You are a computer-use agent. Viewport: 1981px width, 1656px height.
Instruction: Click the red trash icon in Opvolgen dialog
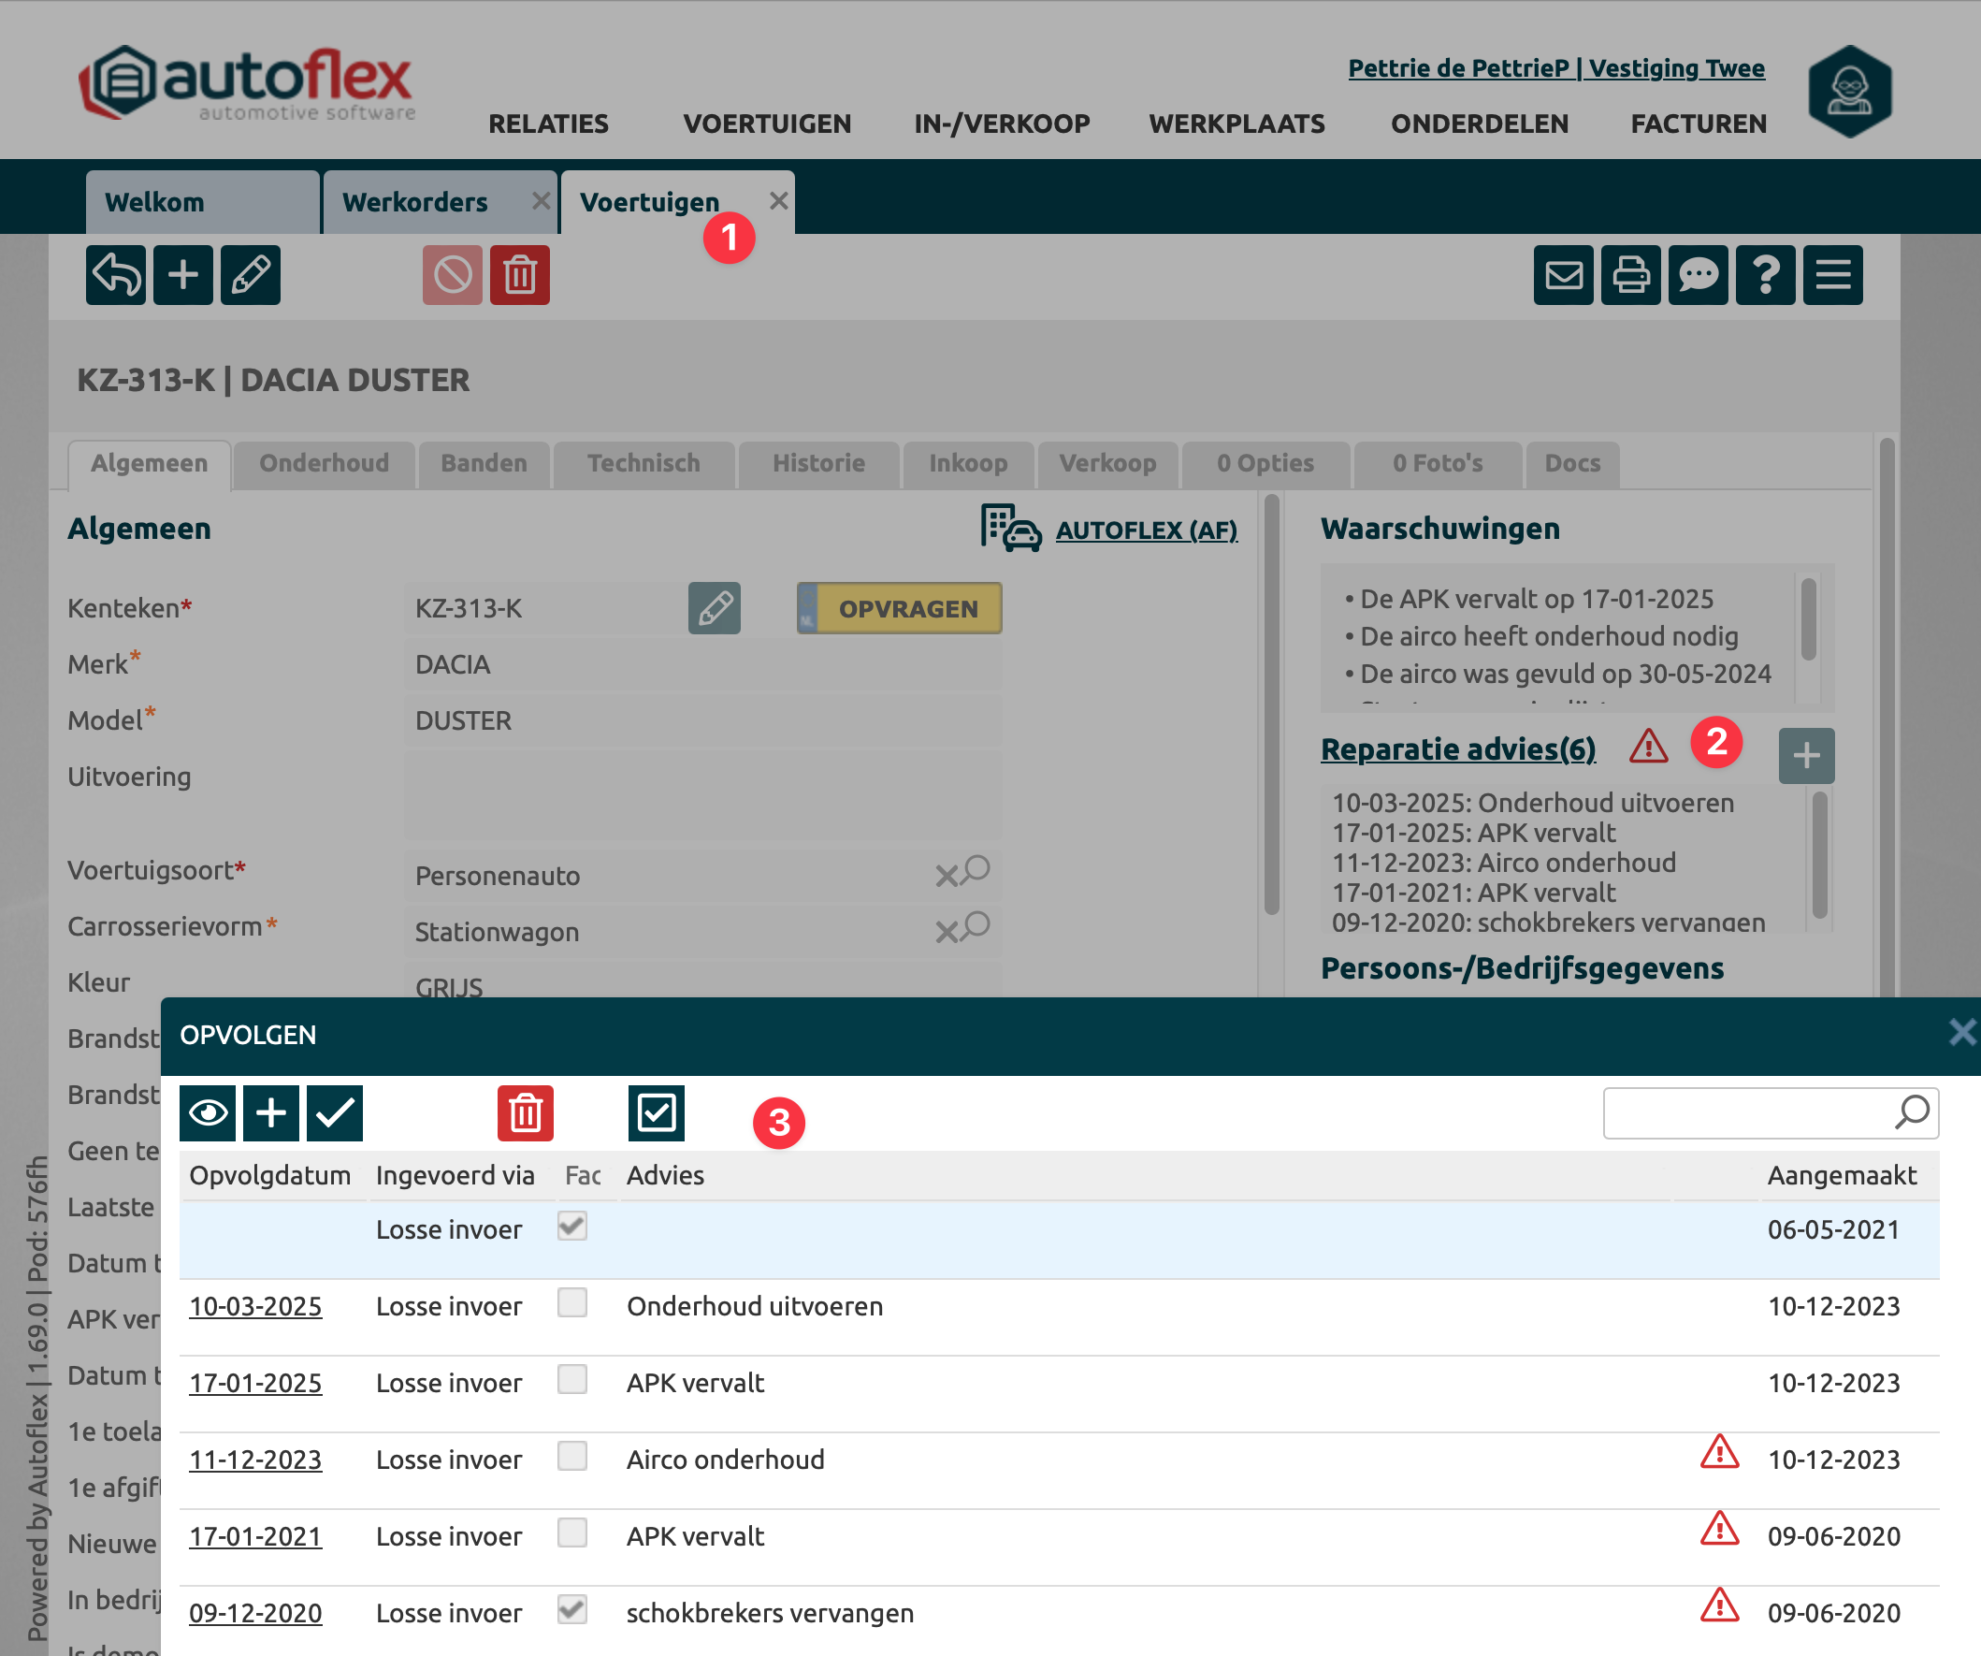pyautogui.click(x=525, y=1113)
